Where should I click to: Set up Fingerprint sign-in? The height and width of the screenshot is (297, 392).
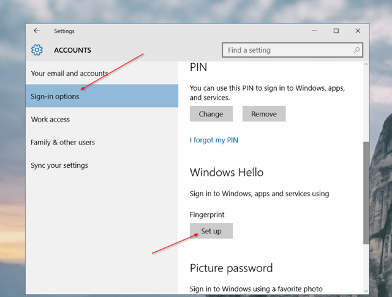(x=211, y=231)
